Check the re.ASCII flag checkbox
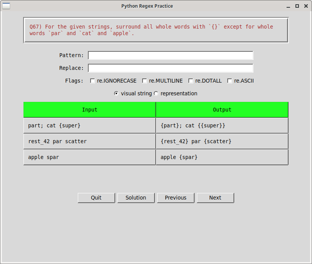Screen dimensions: 312x264 tap(230, 81)
